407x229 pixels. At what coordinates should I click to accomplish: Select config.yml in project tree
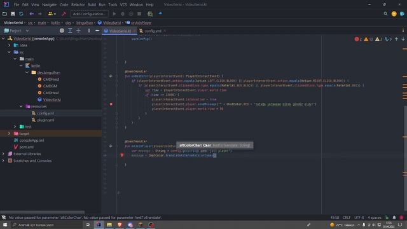click(x=45, y=113)
